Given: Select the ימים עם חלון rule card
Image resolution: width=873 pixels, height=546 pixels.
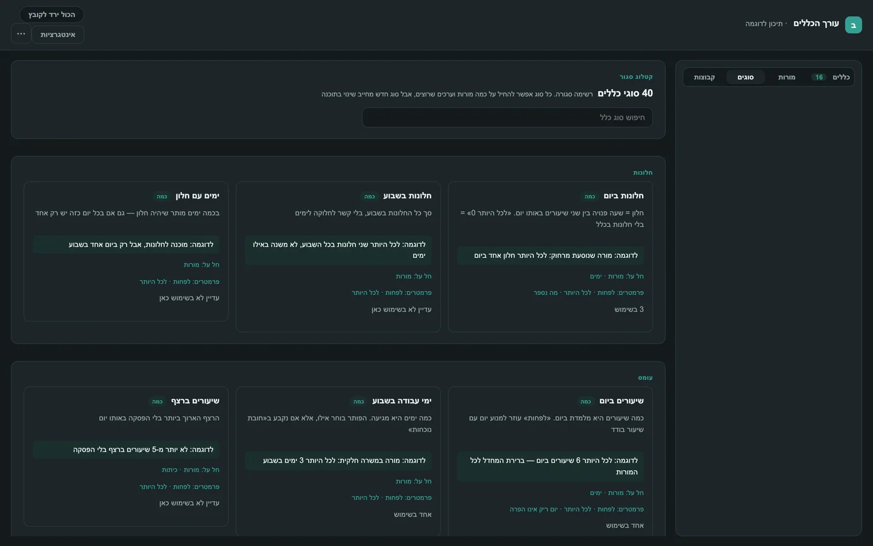Looking at the screenshot, I should (126, 251).
